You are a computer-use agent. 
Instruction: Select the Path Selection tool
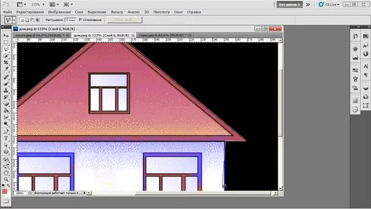[x=6, y=145]
